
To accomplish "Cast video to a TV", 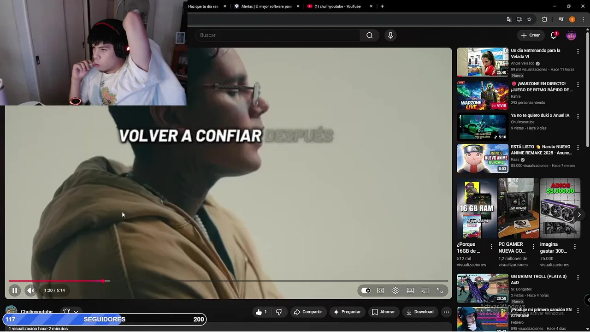I will tap(425, 290).
